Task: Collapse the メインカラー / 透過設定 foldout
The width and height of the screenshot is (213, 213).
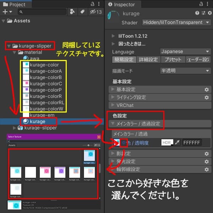Action: (x=160, y=124)
